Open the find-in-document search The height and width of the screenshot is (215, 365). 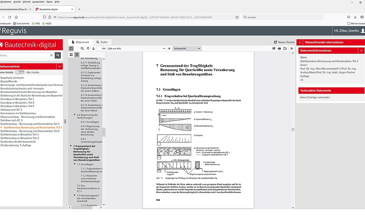[82, 49]
